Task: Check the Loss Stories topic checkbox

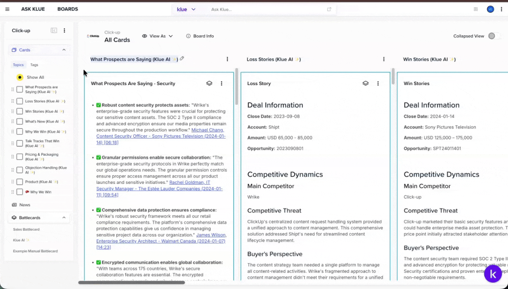Action: click(x=19, y=101)
